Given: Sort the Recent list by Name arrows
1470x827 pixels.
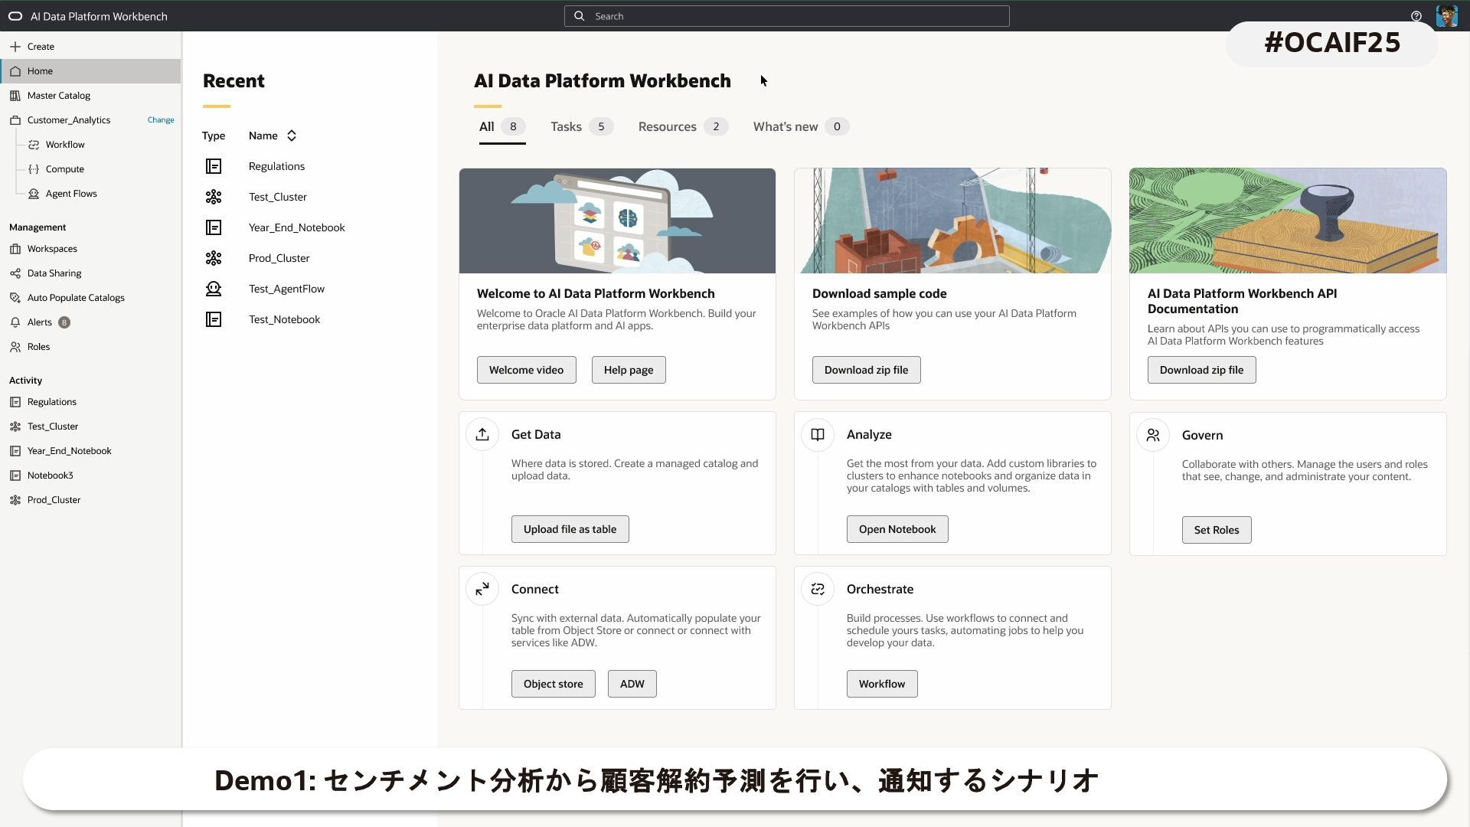Looking at the screenshot, I should pos(292,136).
